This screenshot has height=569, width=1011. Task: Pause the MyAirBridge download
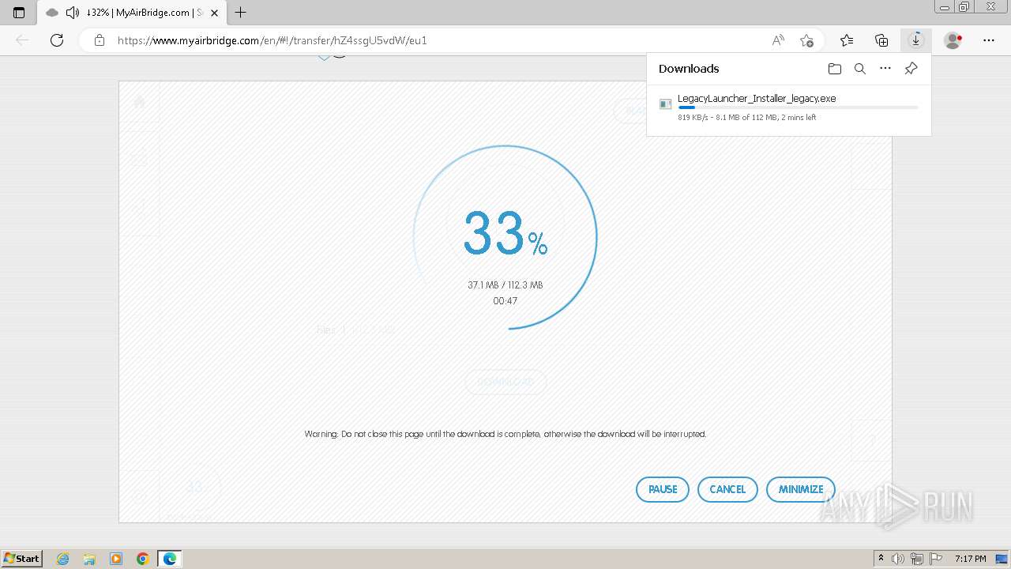(x=663, y=489)
